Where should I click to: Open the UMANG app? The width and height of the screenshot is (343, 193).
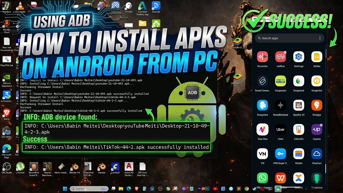tap(299, 129)
